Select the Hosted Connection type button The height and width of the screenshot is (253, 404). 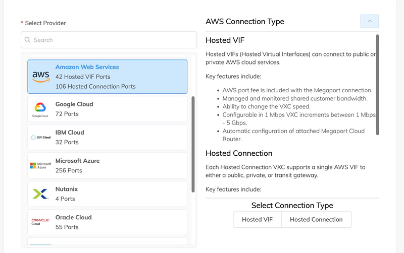pyautogui.click(x=316, y=219)
